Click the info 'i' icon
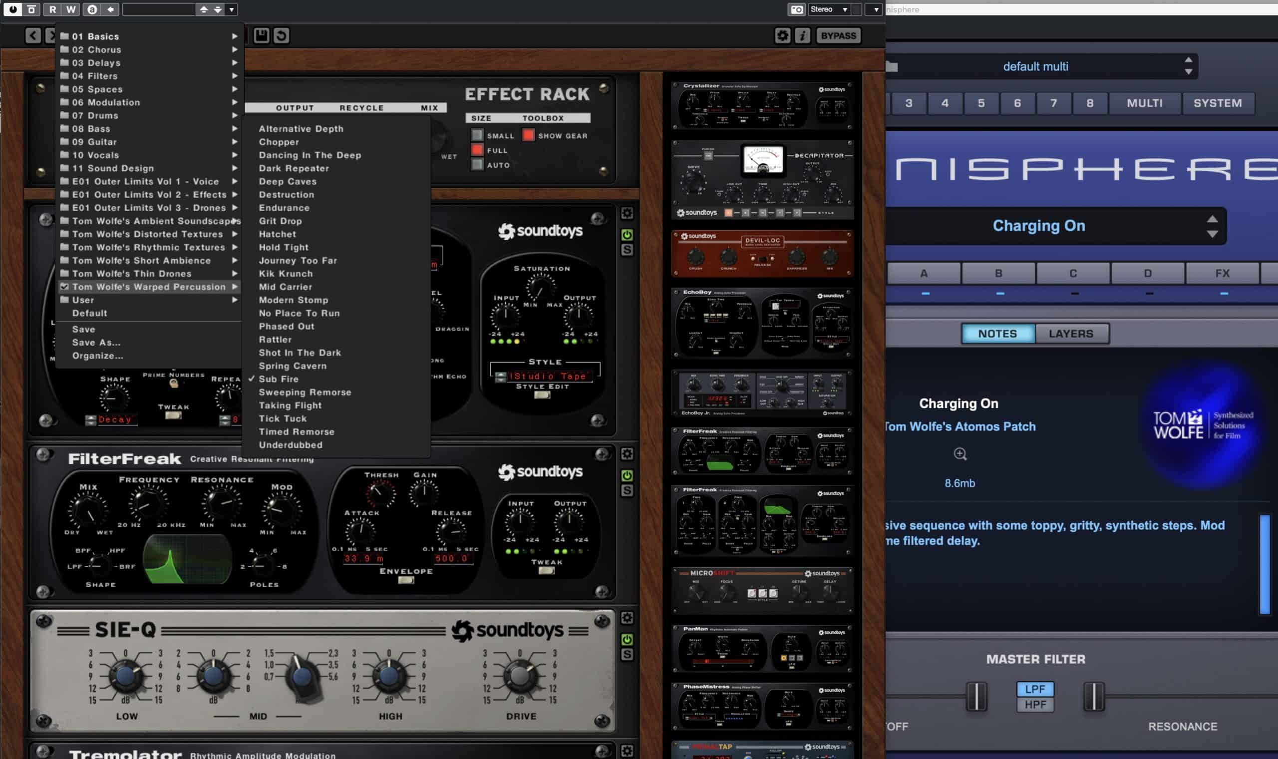The width and height of the screenshot is (1278, 759). (x=802, y=35)
